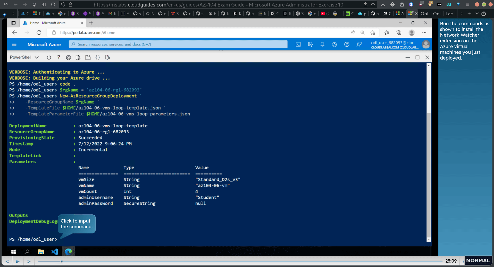Click odl_user account name in header
The width and height of the screenshot is (494, 267).
[395, 43]
